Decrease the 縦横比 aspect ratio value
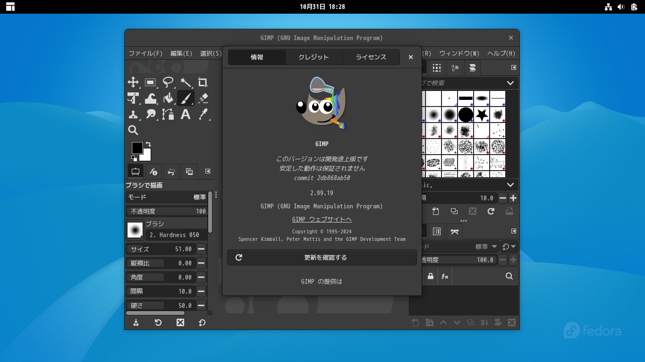This screenshot has width=645, height=362. 201,263
